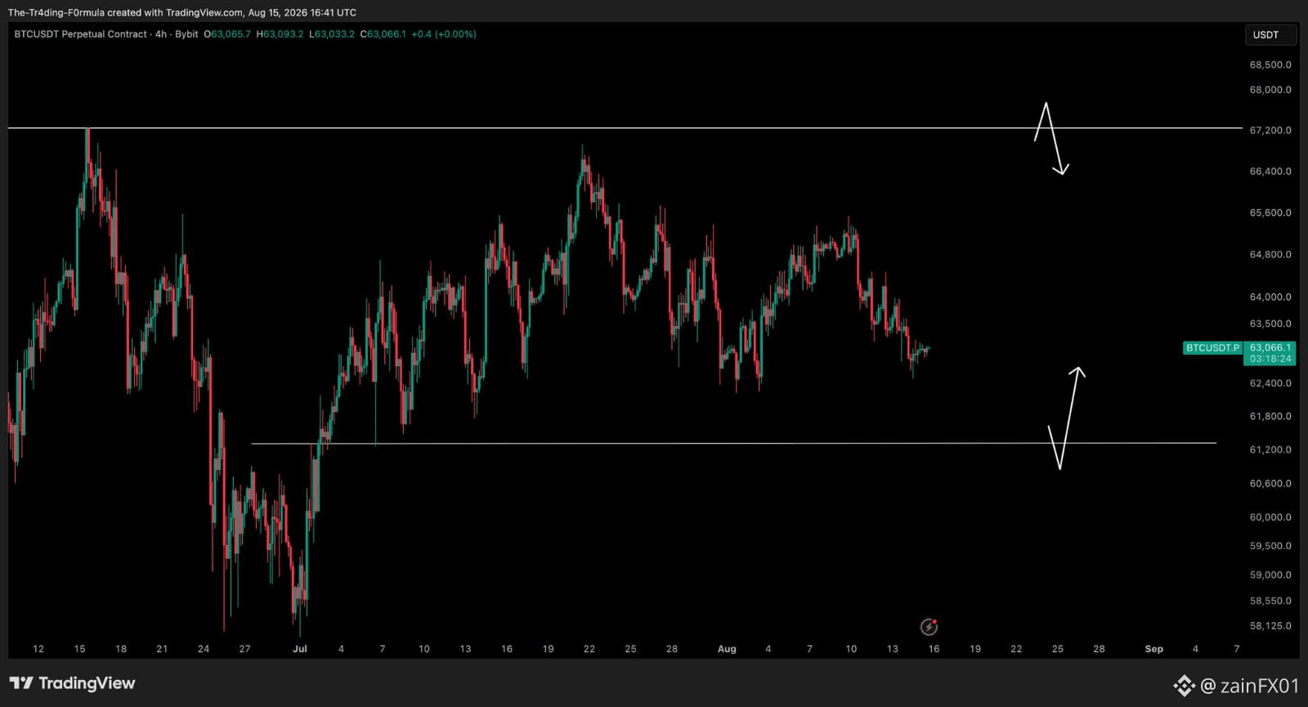Click the date label 24 before 27
1308x707 pixels.
(204, 649)
